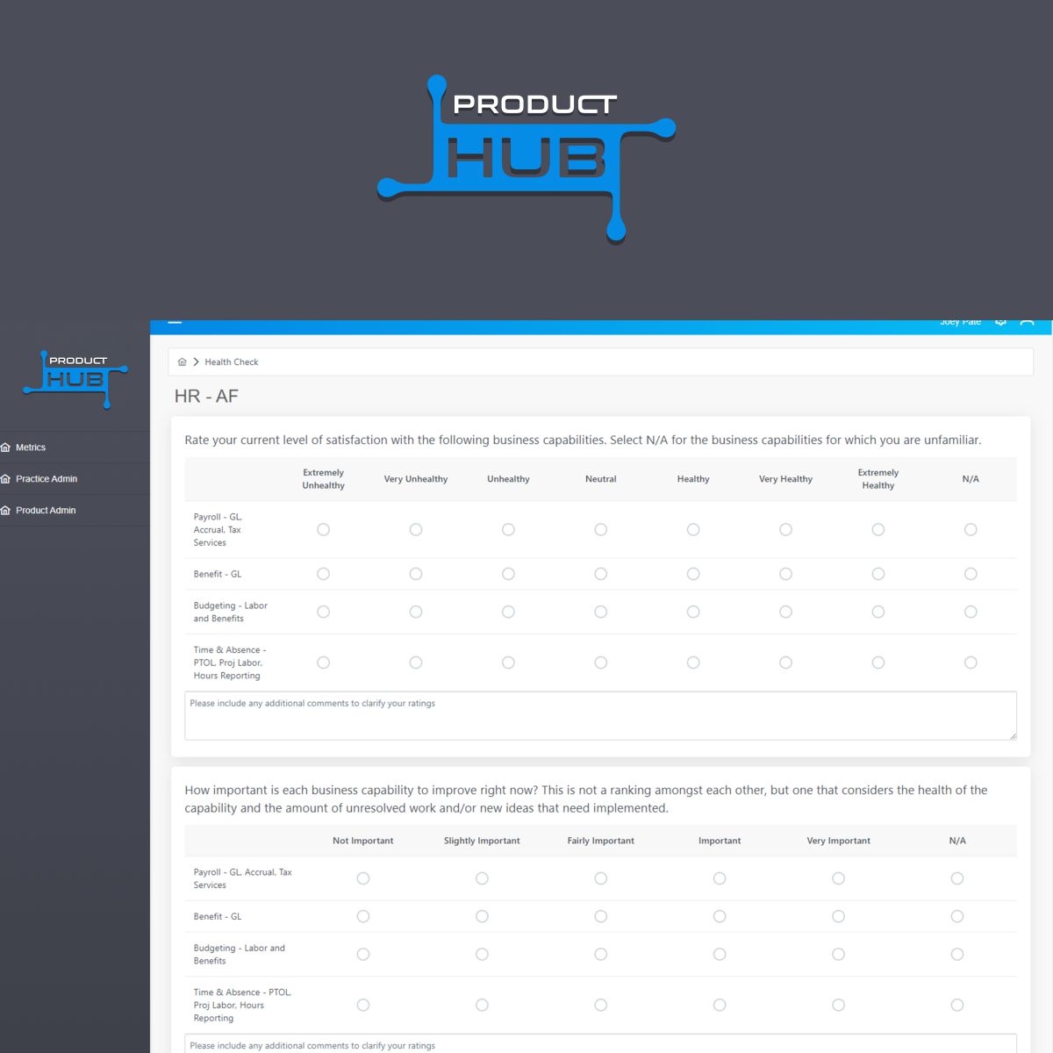Image resolution: width=1053 pixels, height=1053 pixels.
Task: Focus the satisfaction ratings comments box
Action: 600,715
